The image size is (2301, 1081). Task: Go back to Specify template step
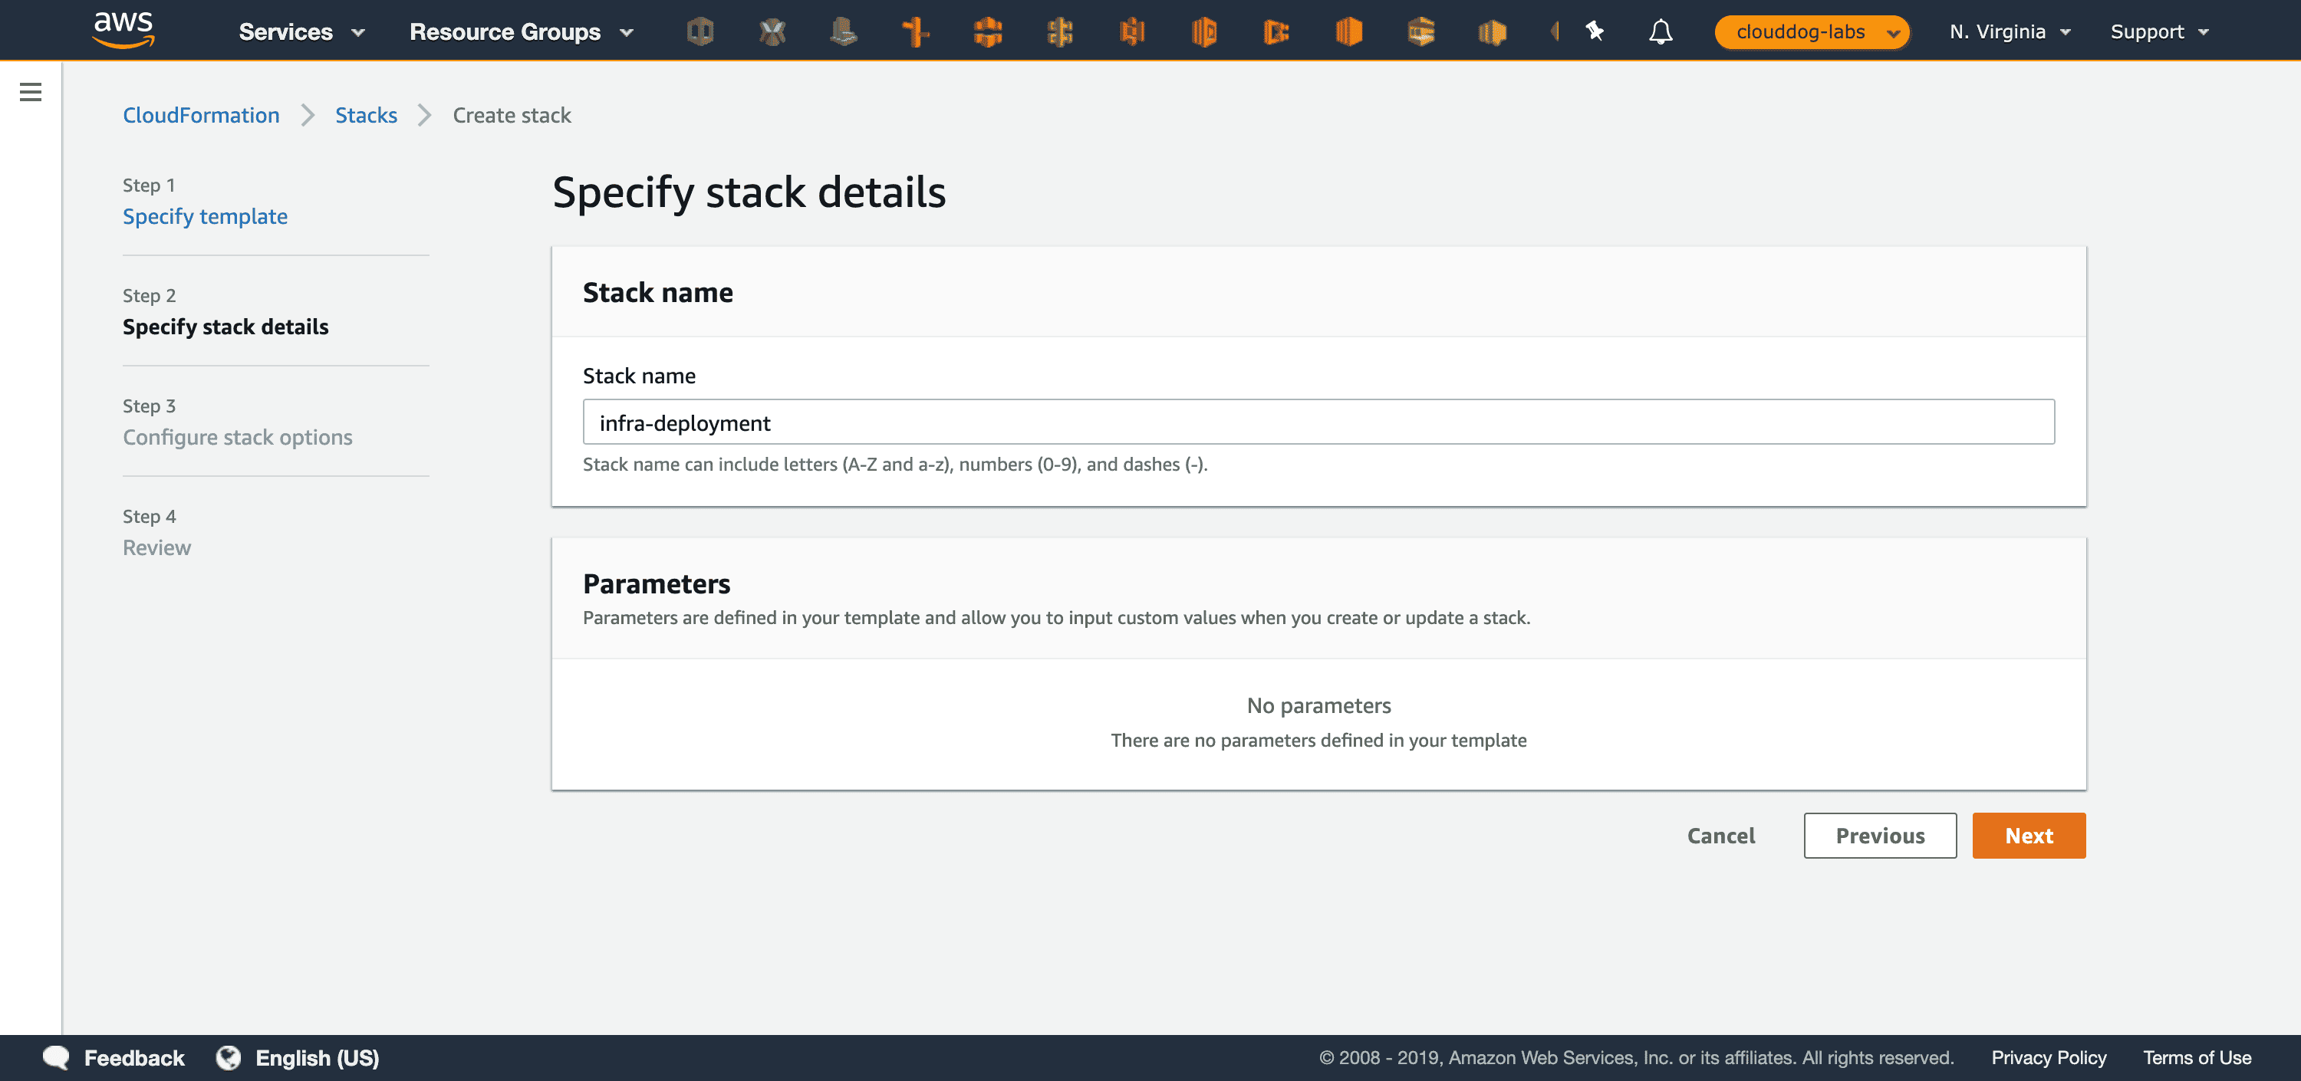pyautogui.click(x=205, y=216)
